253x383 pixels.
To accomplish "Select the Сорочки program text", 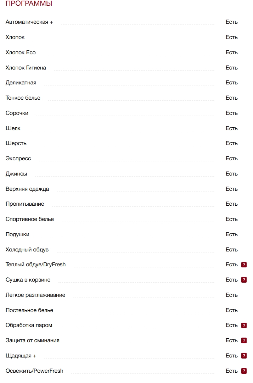I will tap(17, 113).
